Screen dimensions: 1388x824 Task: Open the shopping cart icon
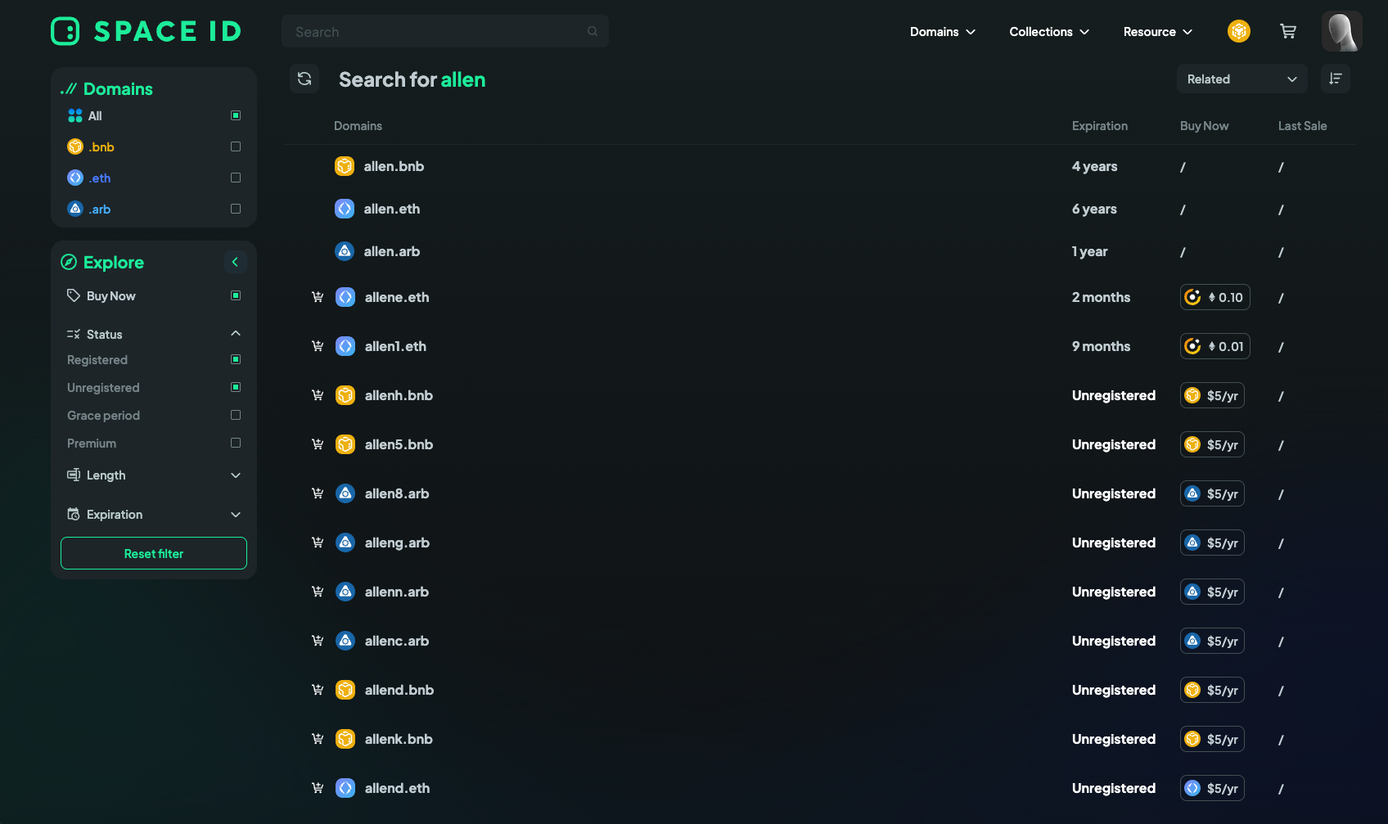click(x=1288, y=31)
